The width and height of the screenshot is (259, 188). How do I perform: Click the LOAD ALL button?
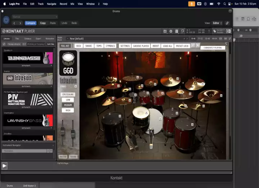(x=167, y=46)
